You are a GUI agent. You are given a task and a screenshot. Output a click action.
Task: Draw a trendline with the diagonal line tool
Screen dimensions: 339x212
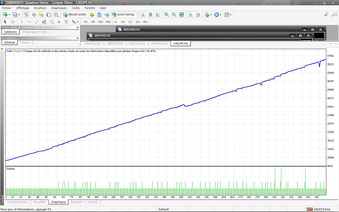[37, 22]
